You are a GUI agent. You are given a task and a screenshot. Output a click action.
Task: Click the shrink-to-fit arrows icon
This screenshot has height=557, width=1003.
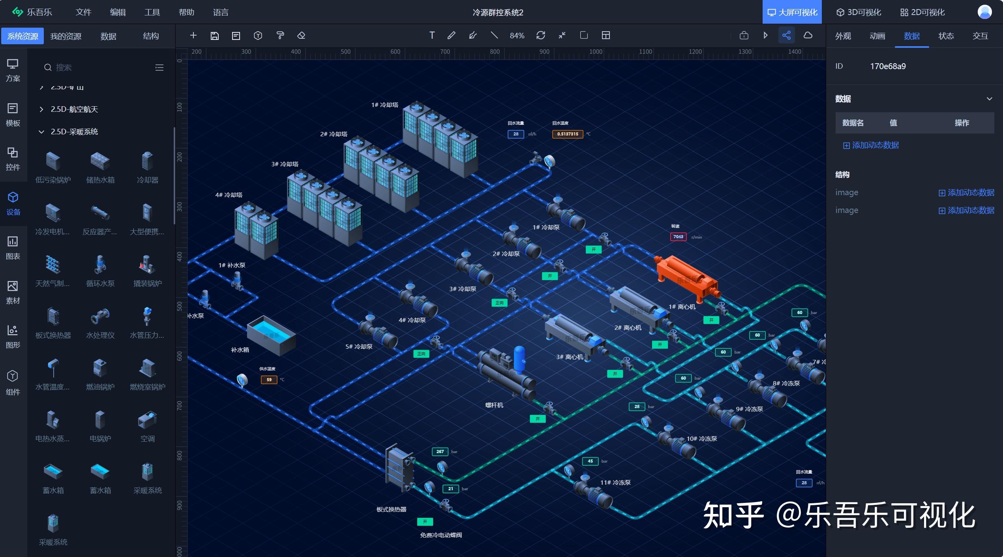562,36
